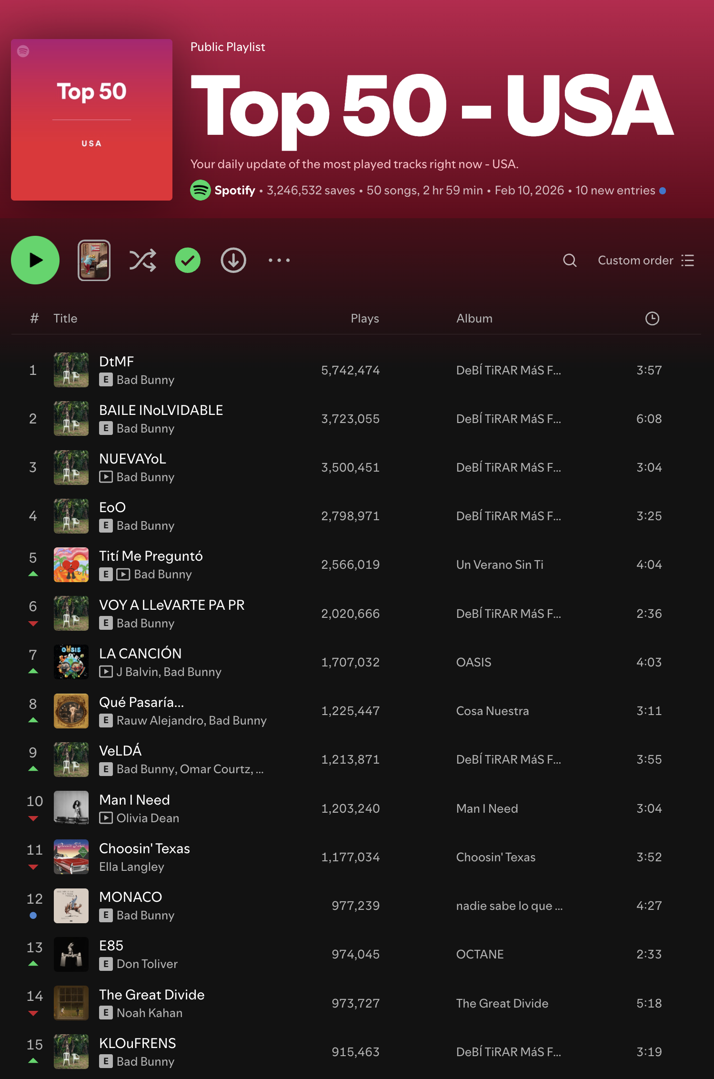The width and height of the screenshot is (714, 1079).
Task: Open the LA CANCIÓN album artwork
Action: [71, 662]
